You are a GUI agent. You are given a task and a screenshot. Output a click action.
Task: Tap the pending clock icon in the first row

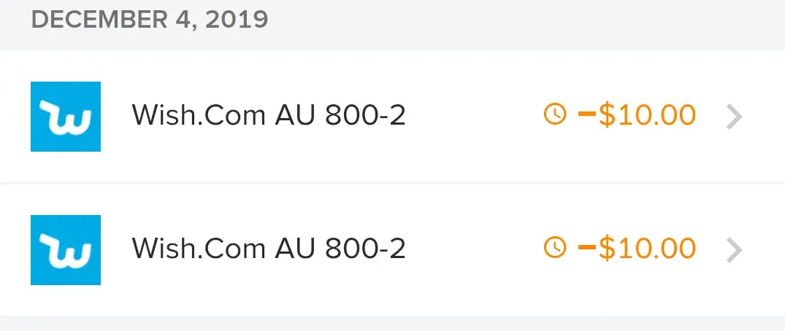click(x=555, y=114)
